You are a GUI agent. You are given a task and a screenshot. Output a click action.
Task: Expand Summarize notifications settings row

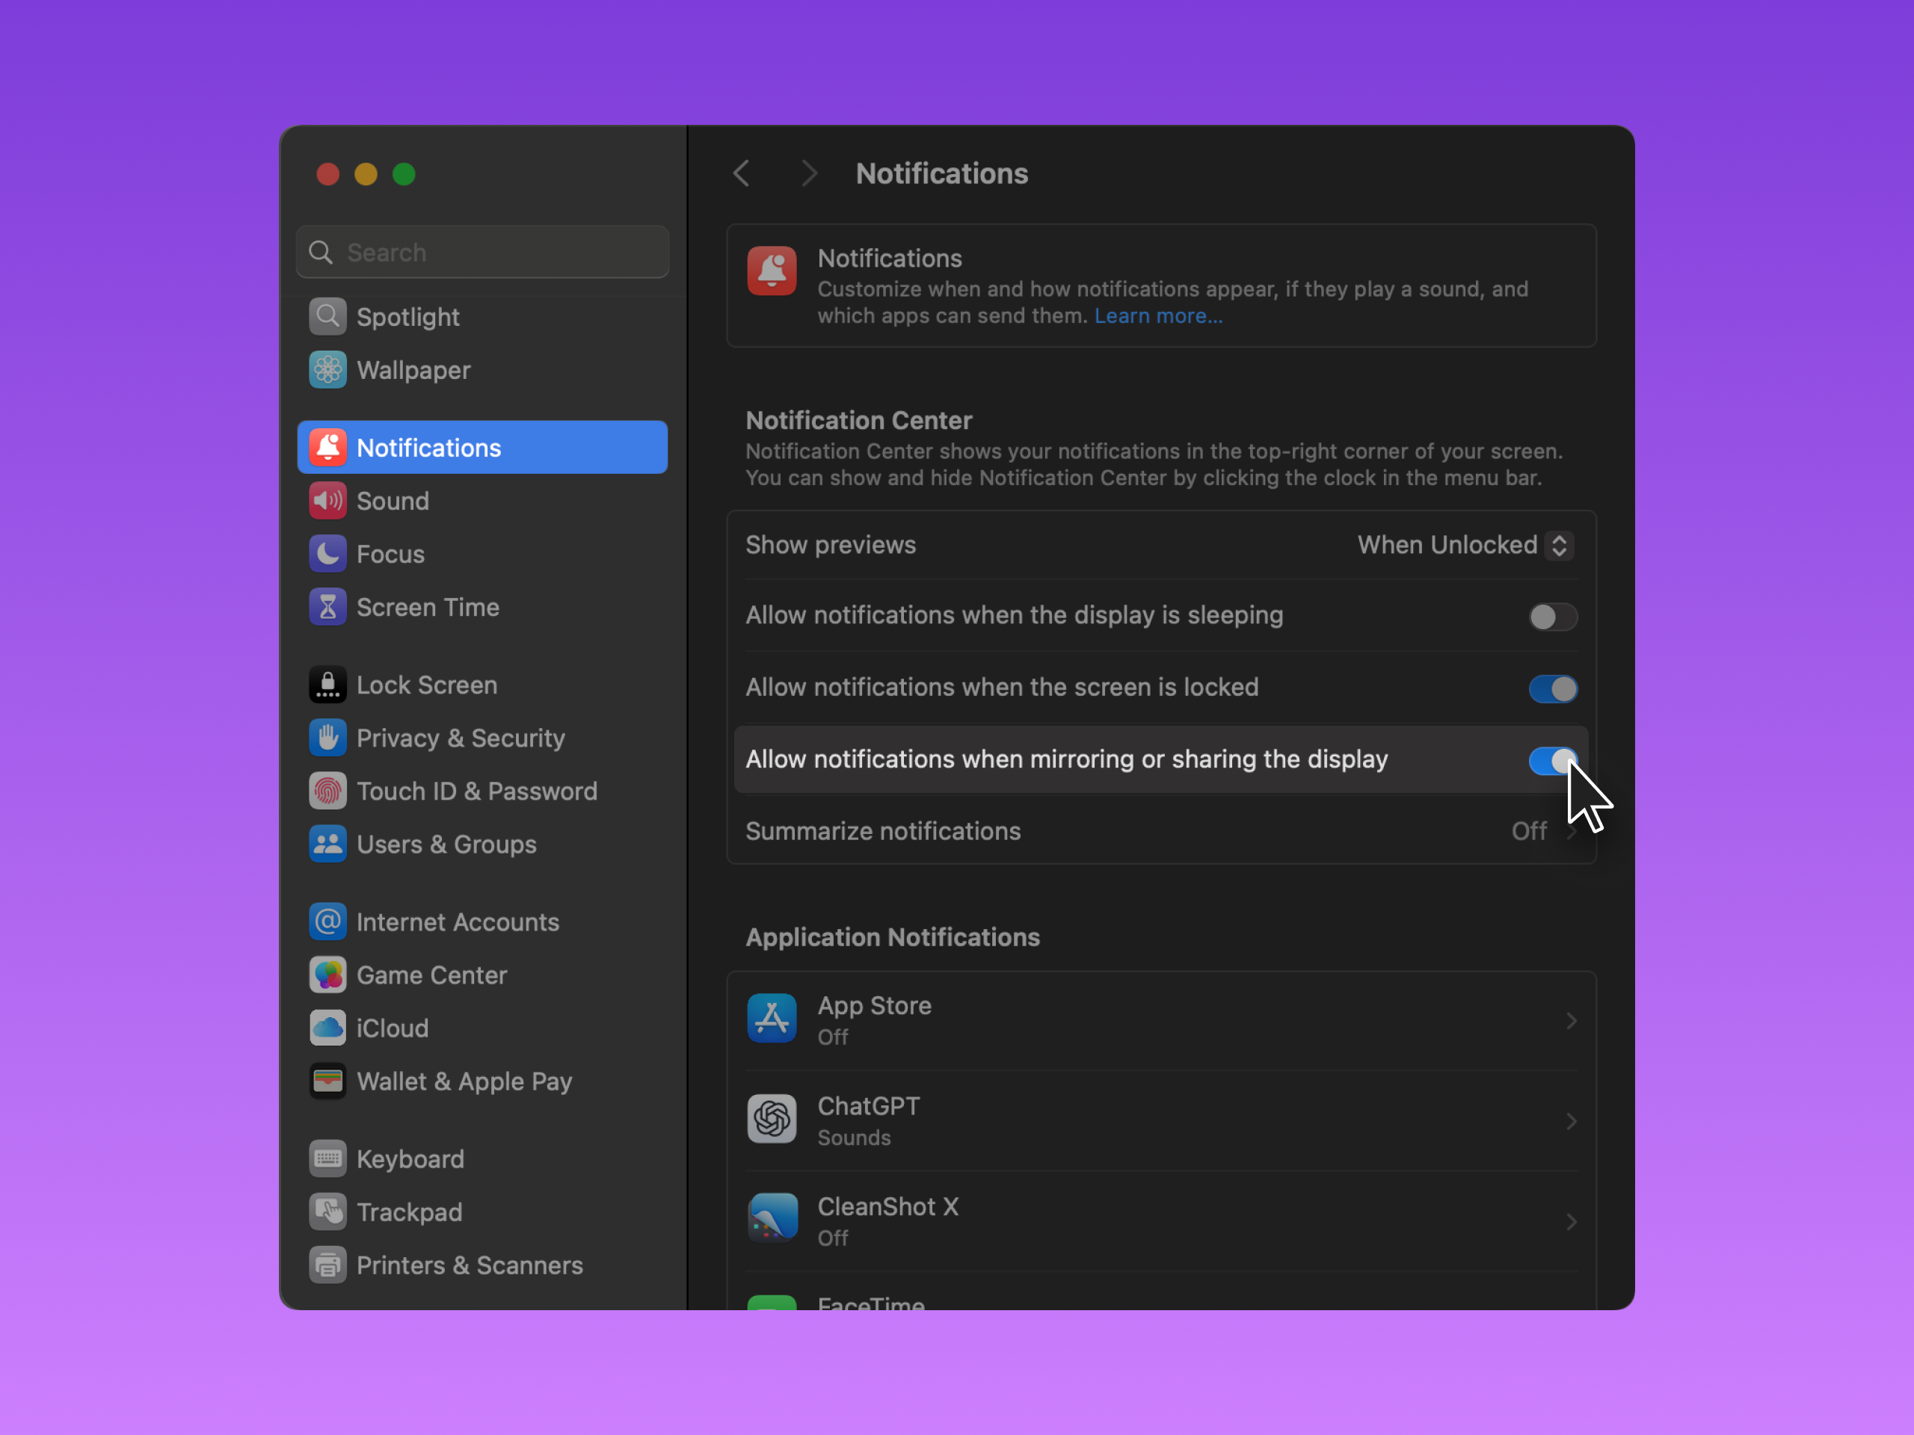coord(1160,831)
